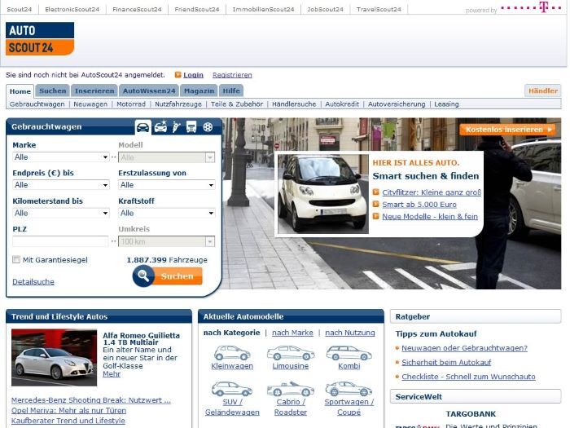
Task: Select the parts wheel icon in search panel
Action: 208,127
